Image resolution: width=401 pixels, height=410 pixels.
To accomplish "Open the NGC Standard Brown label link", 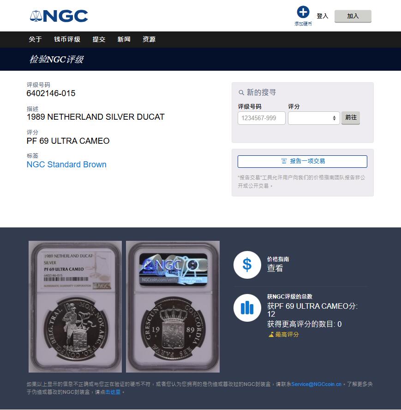I will (x=66, y=165).
